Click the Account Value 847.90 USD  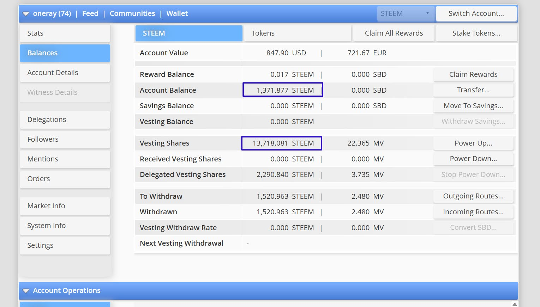(286, 53)
